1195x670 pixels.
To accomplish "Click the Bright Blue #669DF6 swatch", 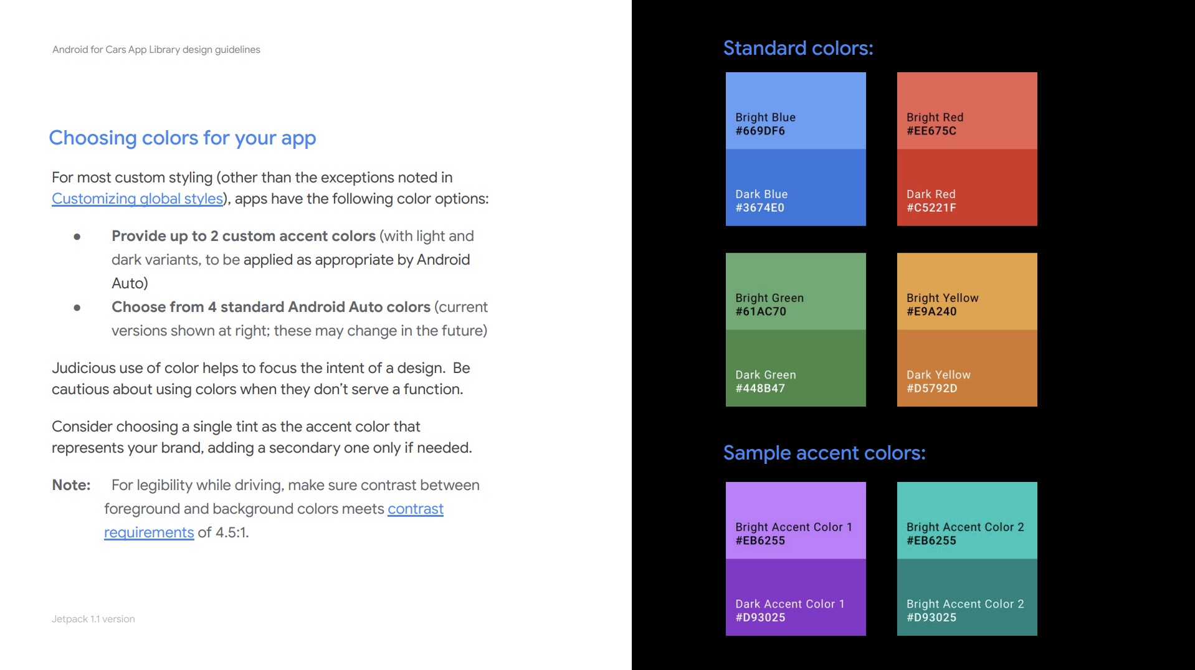I will pyautogui.click(x=796, y=111).
